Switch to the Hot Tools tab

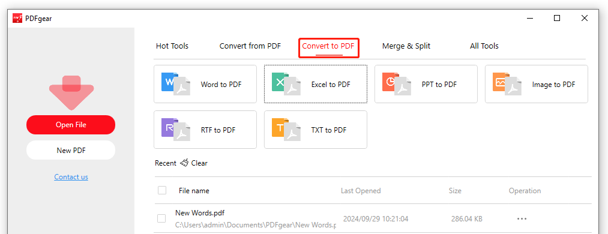[x=172, y=46]
